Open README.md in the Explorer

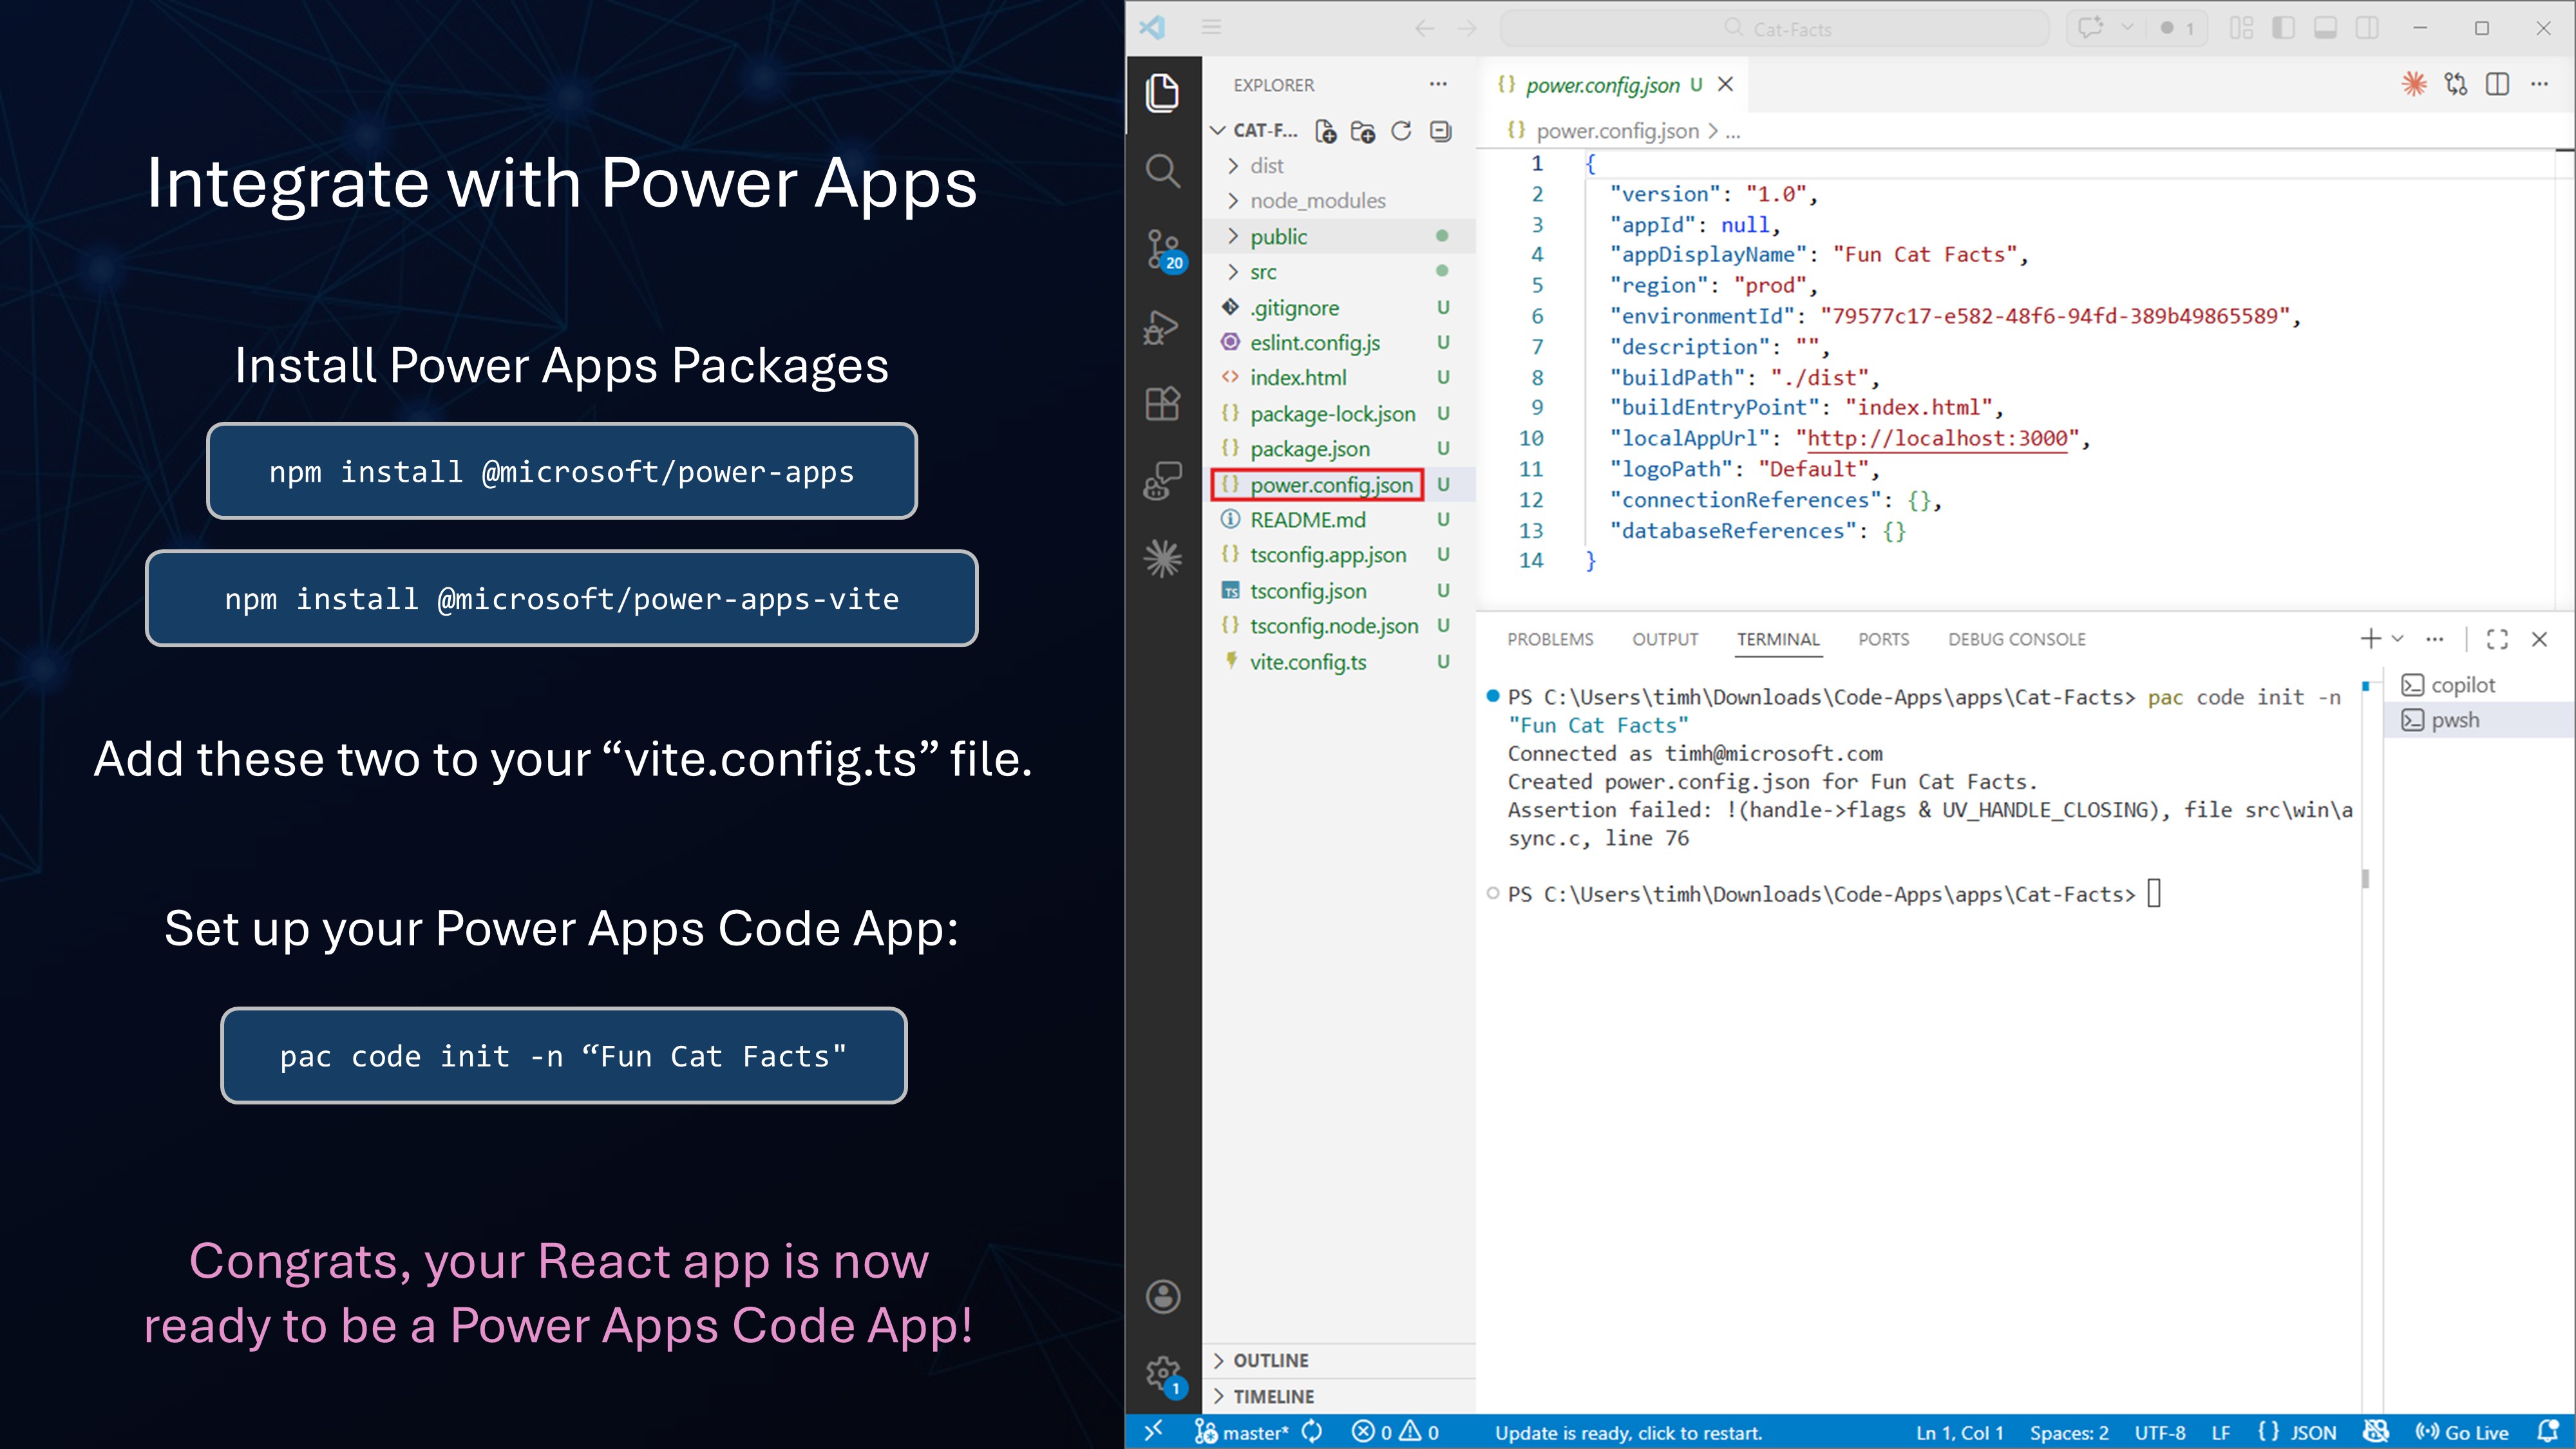click(x=1339, y=520)
